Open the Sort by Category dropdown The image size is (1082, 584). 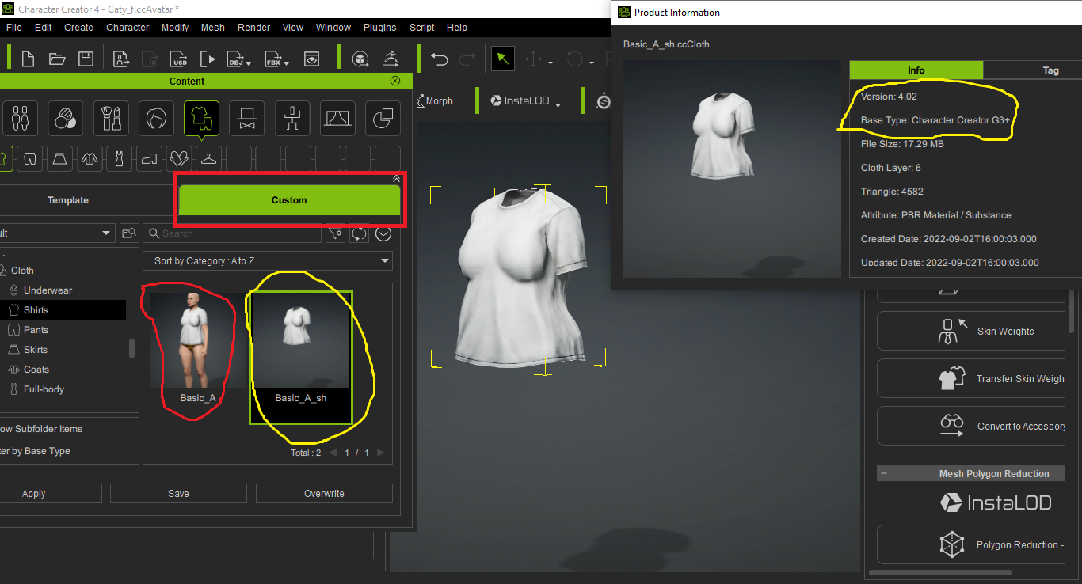(x=268, y=261)
